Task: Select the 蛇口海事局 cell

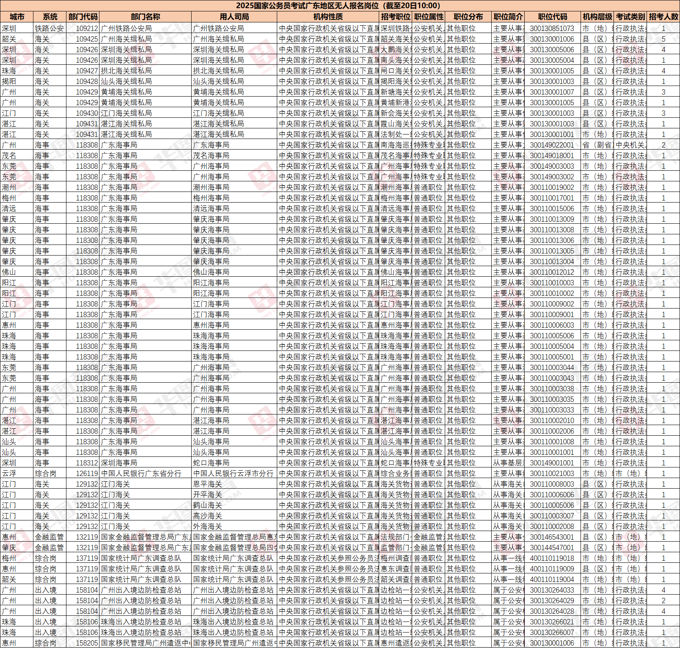Action: tap(211, 463)
